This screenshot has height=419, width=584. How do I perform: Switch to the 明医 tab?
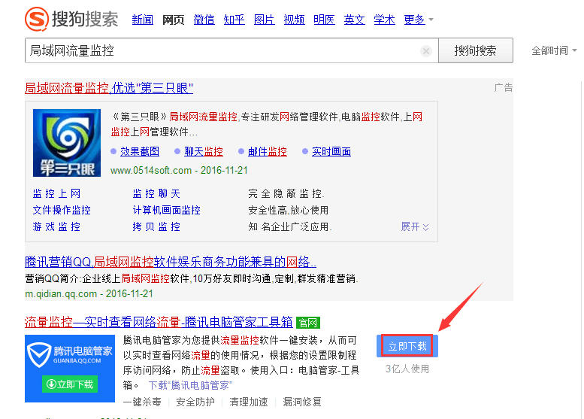click(x=324, y=20)
